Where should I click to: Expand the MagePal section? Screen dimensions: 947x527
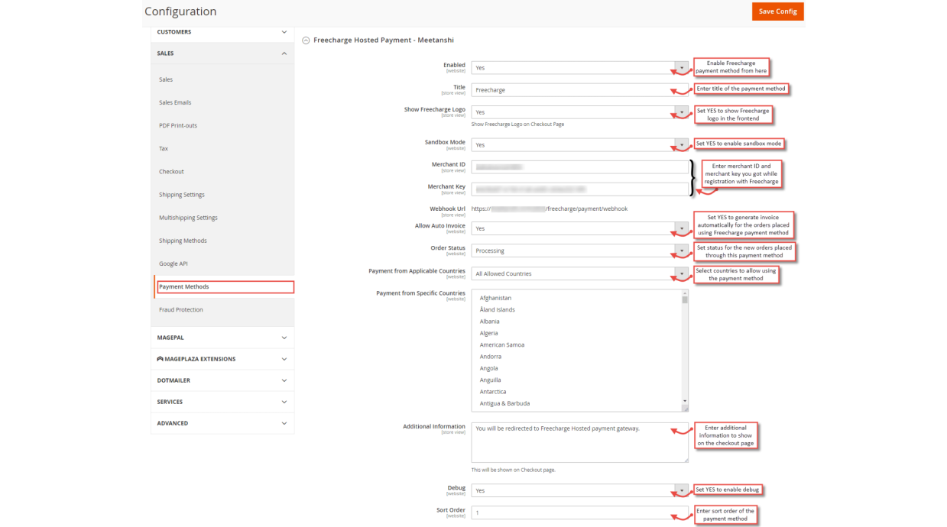222,338
